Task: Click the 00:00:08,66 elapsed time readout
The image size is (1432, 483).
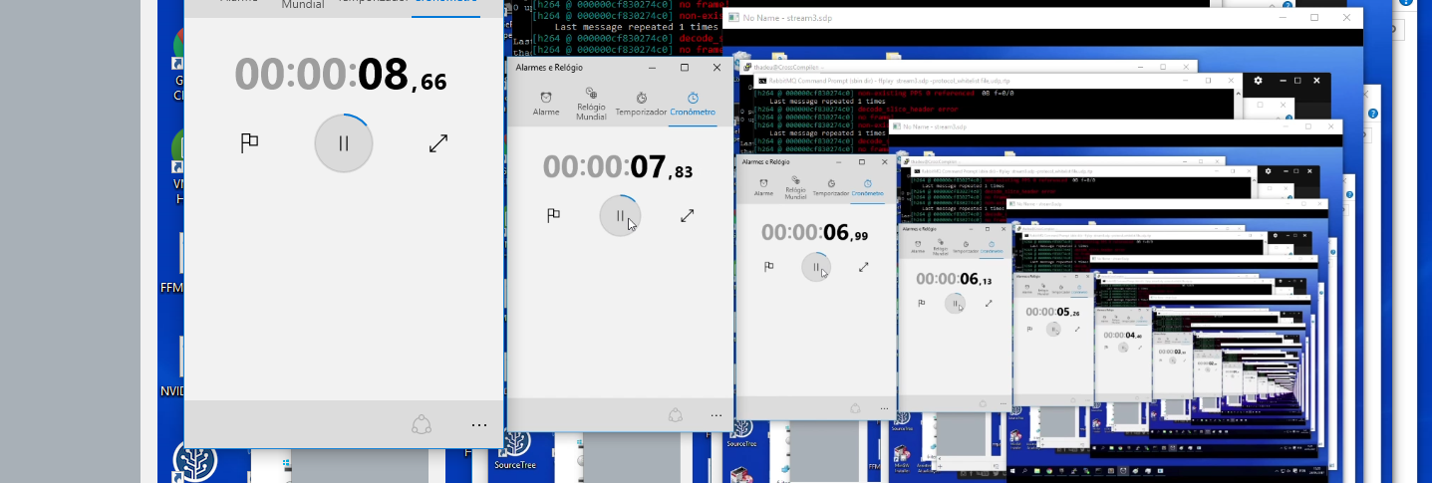Action: click(341, 75)
